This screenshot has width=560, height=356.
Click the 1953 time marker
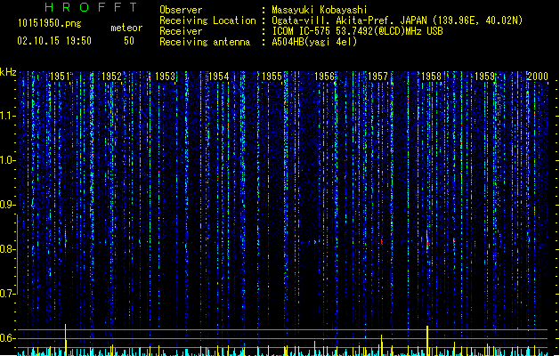tap(166, 77)
